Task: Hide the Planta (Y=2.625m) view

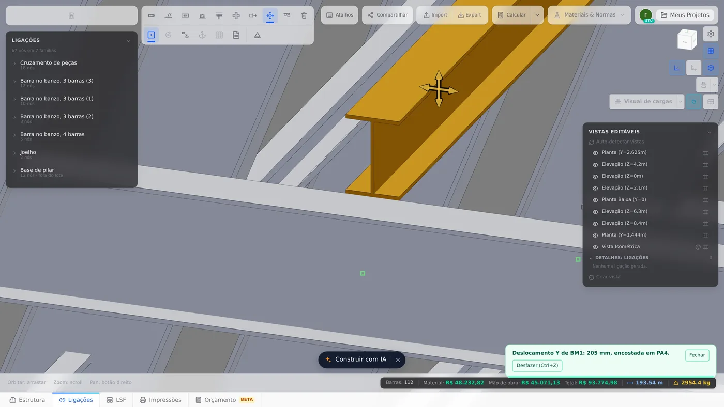Action: [595, 153]
